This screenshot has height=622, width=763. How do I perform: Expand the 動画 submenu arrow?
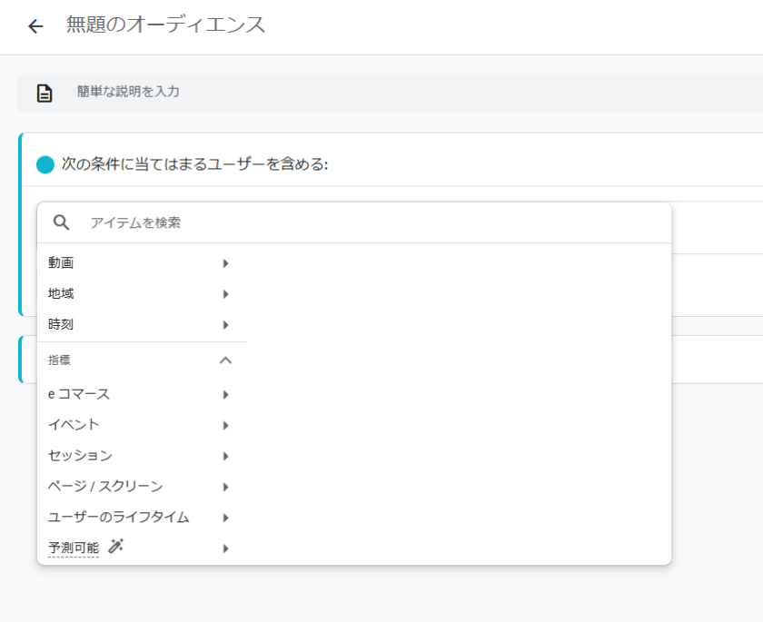pos(225,263)
